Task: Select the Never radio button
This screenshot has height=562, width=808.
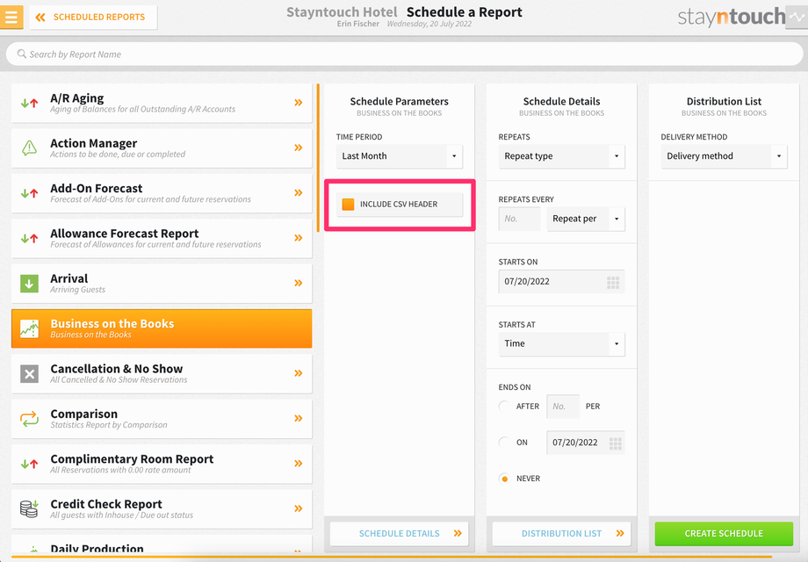Action: pos(504,479)
